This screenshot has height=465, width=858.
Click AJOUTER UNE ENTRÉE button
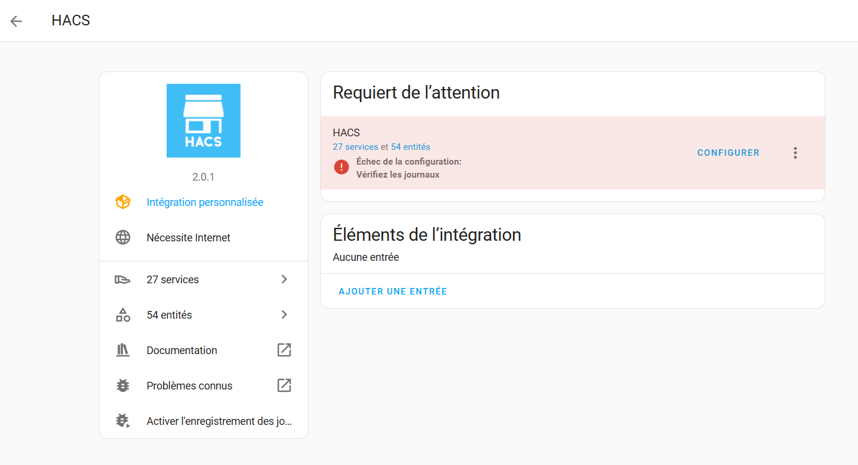pos(393,291)
